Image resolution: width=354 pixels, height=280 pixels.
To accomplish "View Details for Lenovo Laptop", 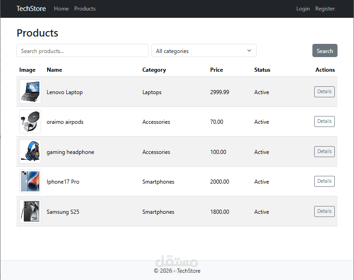I will (324, 92).
